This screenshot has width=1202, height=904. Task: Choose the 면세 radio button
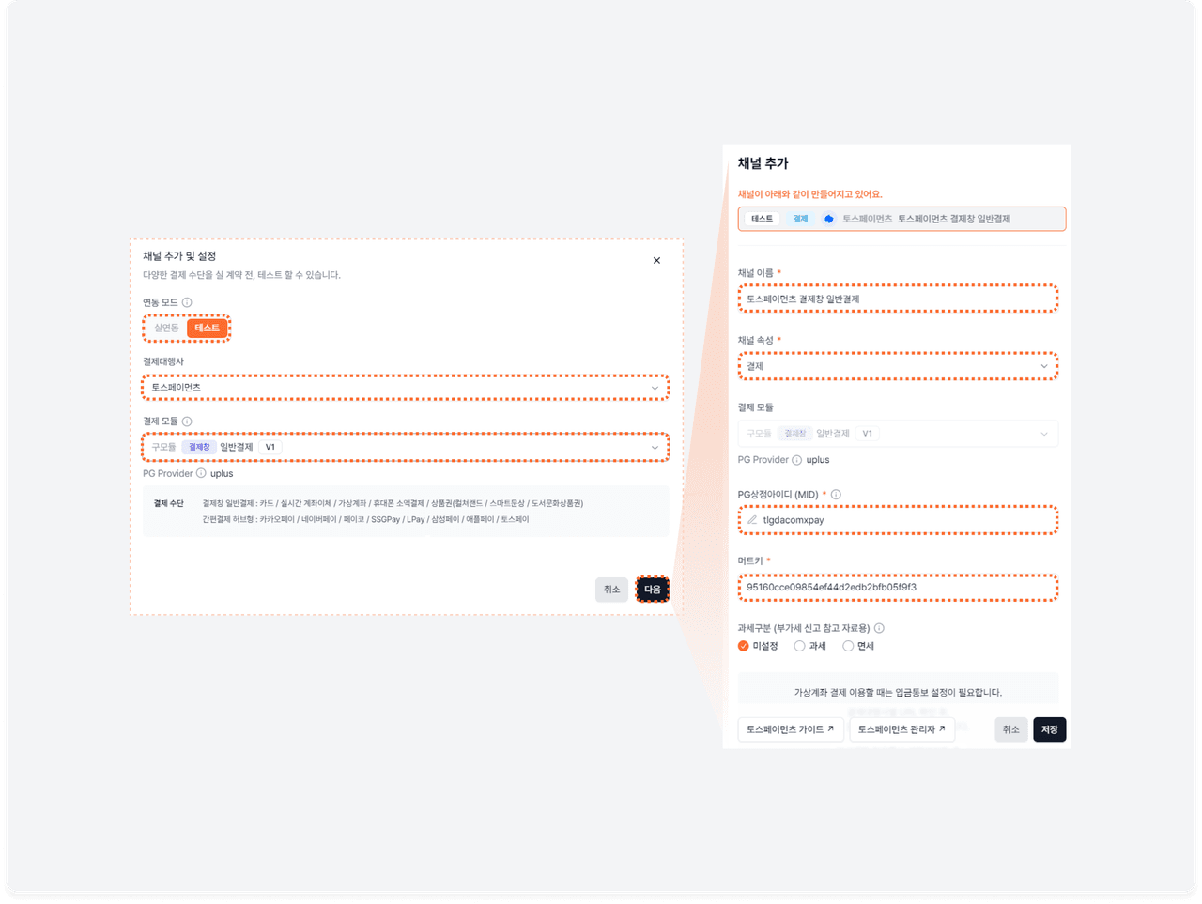click(x=848, y=646)
